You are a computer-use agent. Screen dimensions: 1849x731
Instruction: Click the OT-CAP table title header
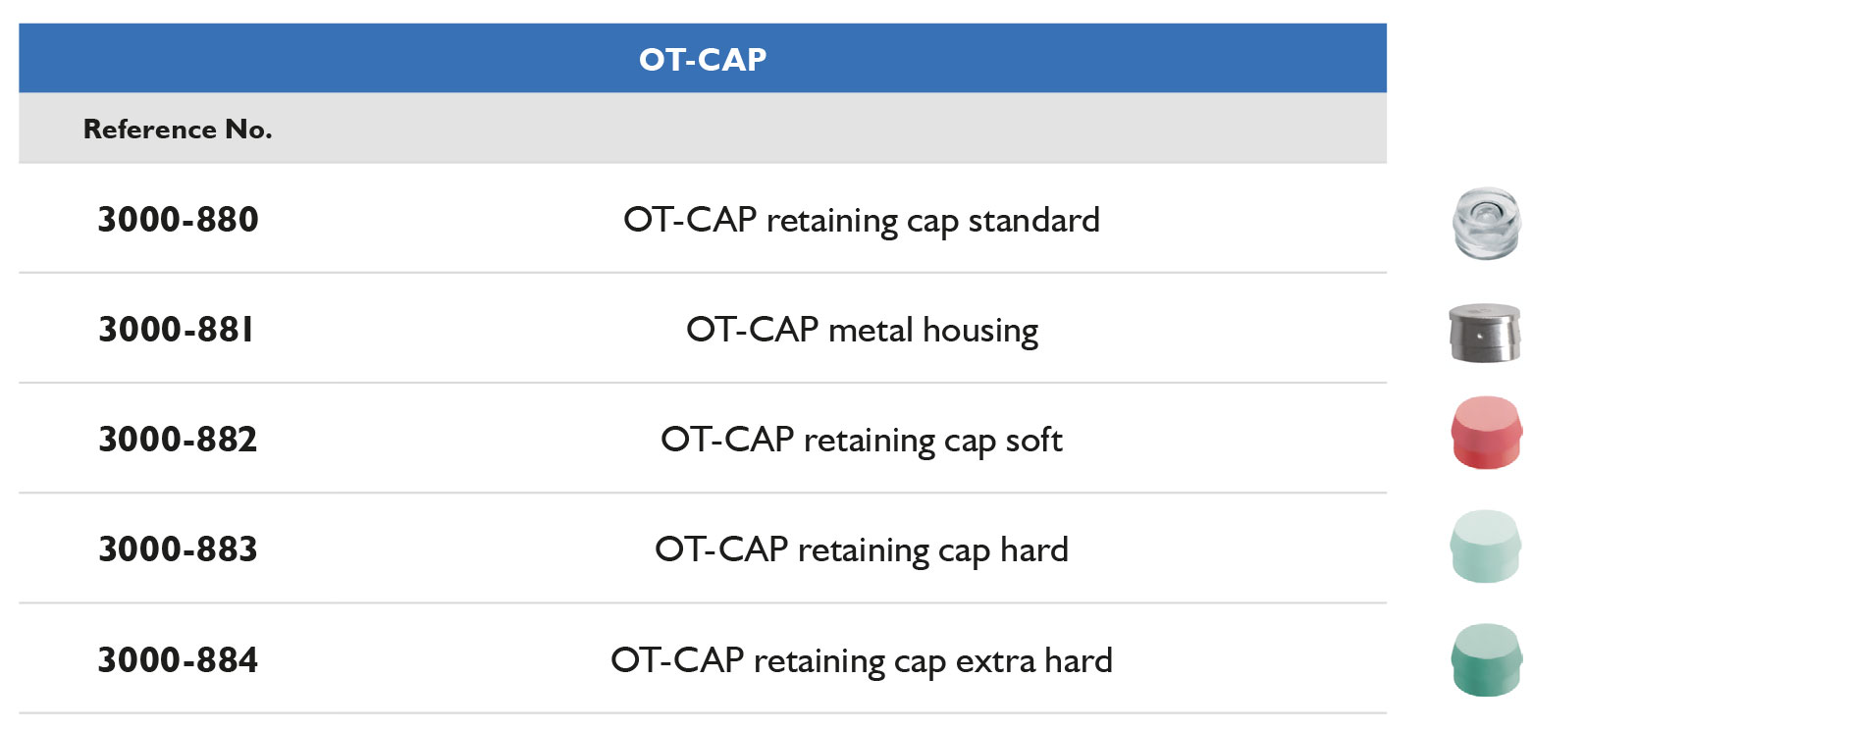(x=703, y=60)
